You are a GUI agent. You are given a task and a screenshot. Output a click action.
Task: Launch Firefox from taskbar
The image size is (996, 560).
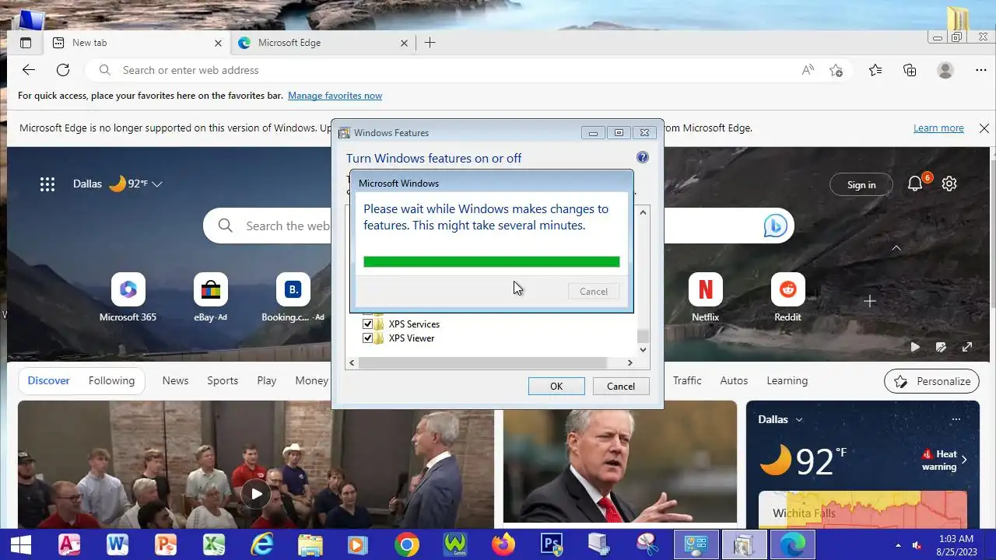(503, 544)
